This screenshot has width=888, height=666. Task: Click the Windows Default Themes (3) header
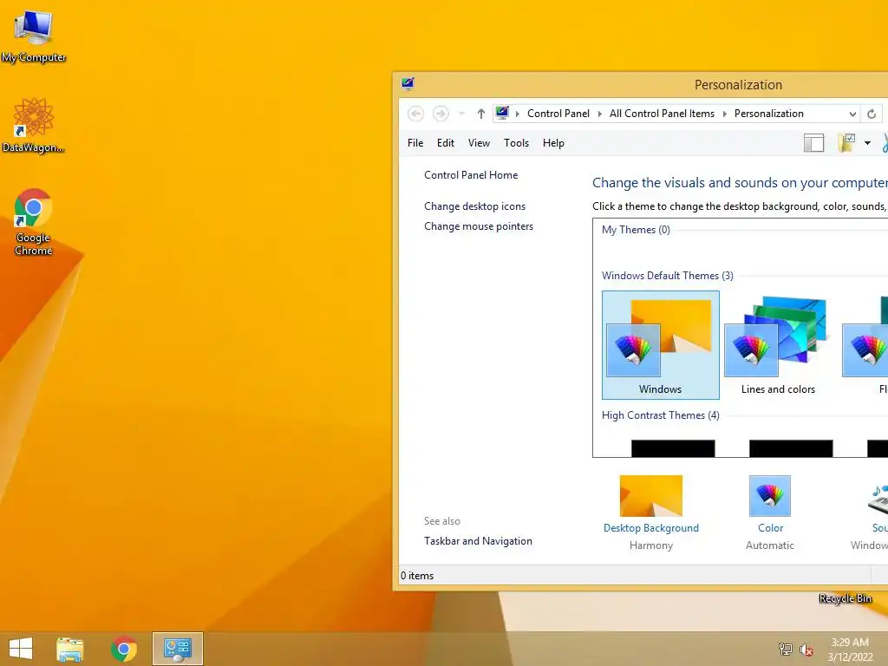pyautogui.click(x=667, y=275)
